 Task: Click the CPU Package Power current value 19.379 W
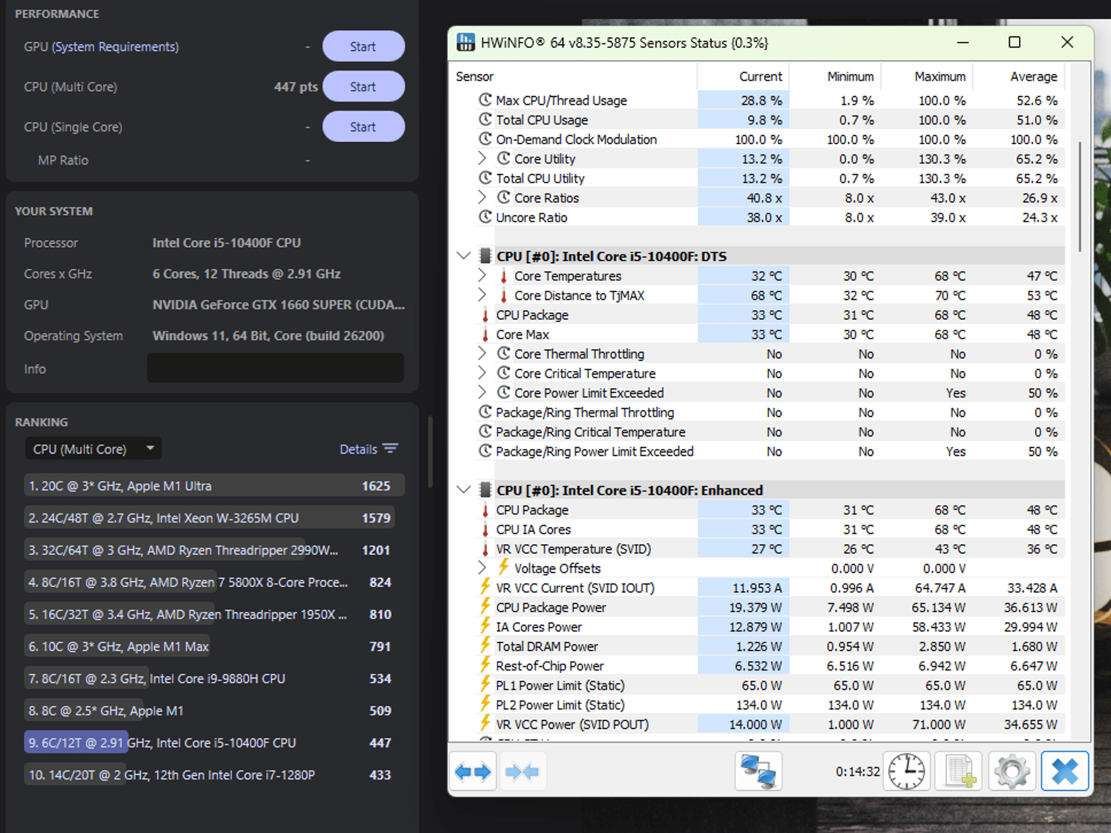pyautogui.click(x=755, y=607)
